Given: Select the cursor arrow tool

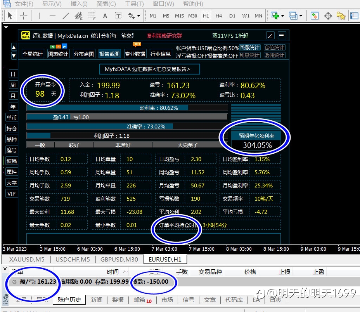Looking at the screenshot, I should pyautogui.click(x=10, y=16).
